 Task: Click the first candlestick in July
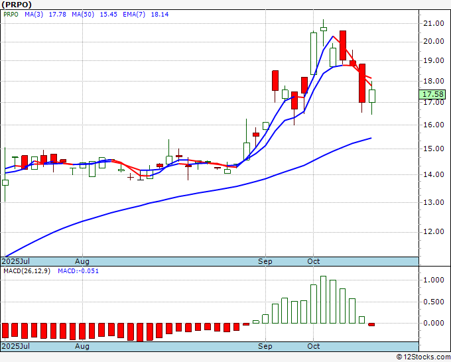pos(5,182)
